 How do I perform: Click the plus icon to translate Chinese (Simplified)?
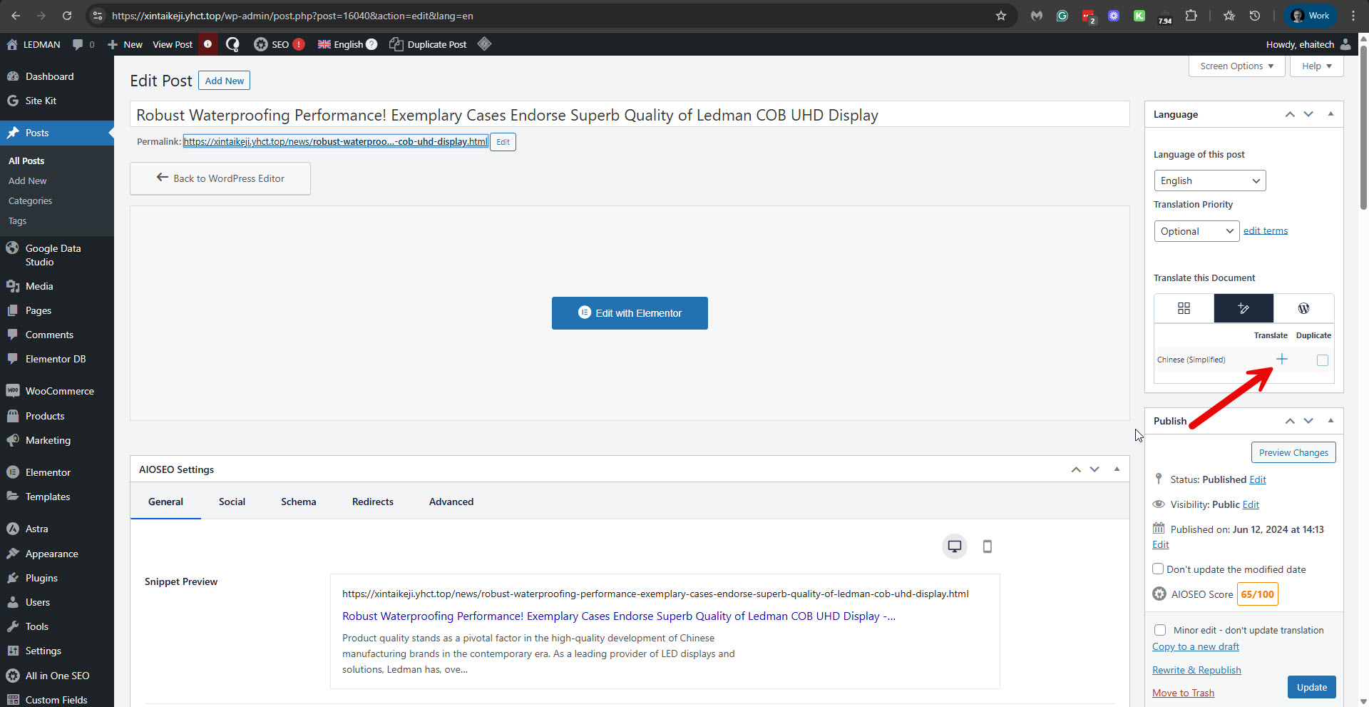coord(1281,360)
